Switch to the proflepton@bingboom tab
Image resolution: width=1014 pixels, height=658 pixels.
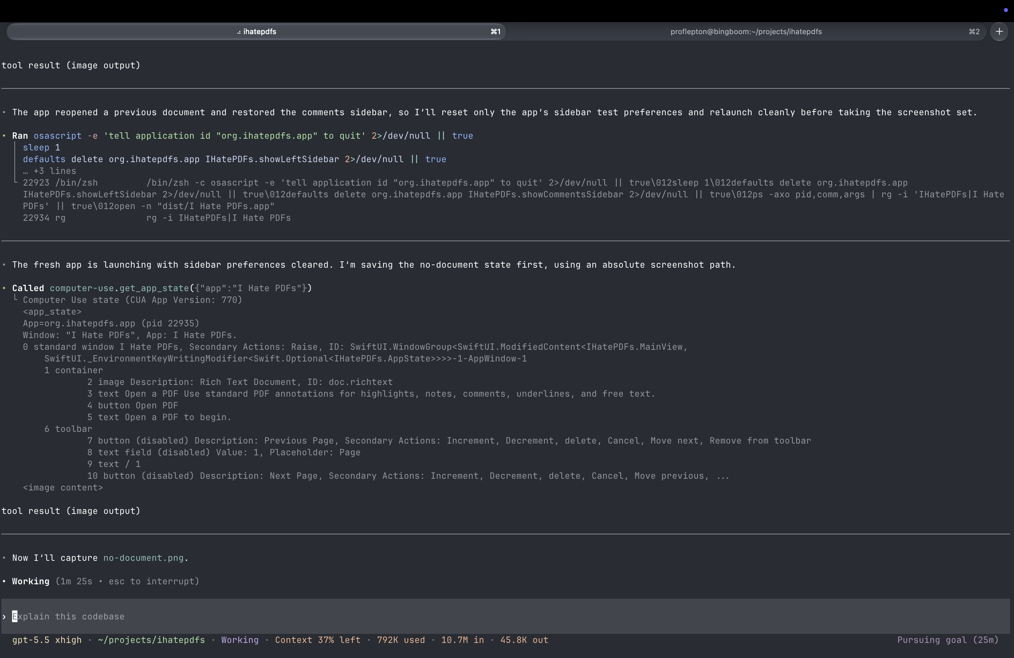click(746, 31)
